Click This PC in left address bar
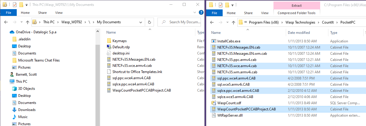Image resolution: width=366 pixels, height=126 pixels. 49,22
